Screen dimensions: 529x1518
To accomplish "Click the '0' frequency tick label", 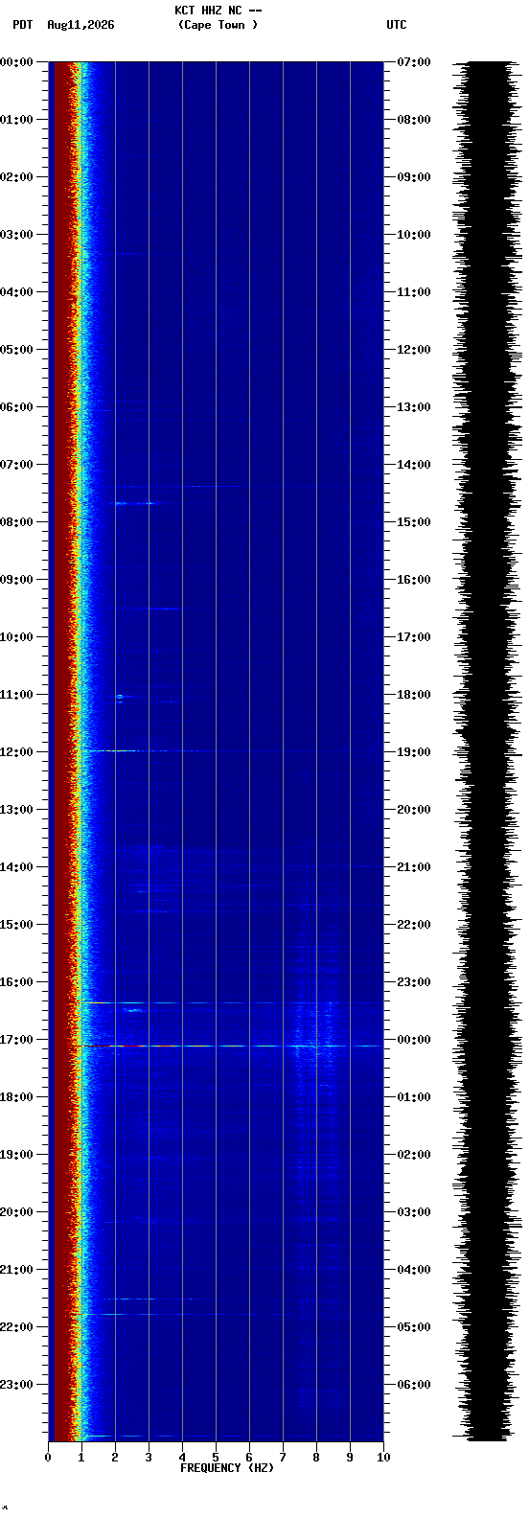I will click(48, 1458).
